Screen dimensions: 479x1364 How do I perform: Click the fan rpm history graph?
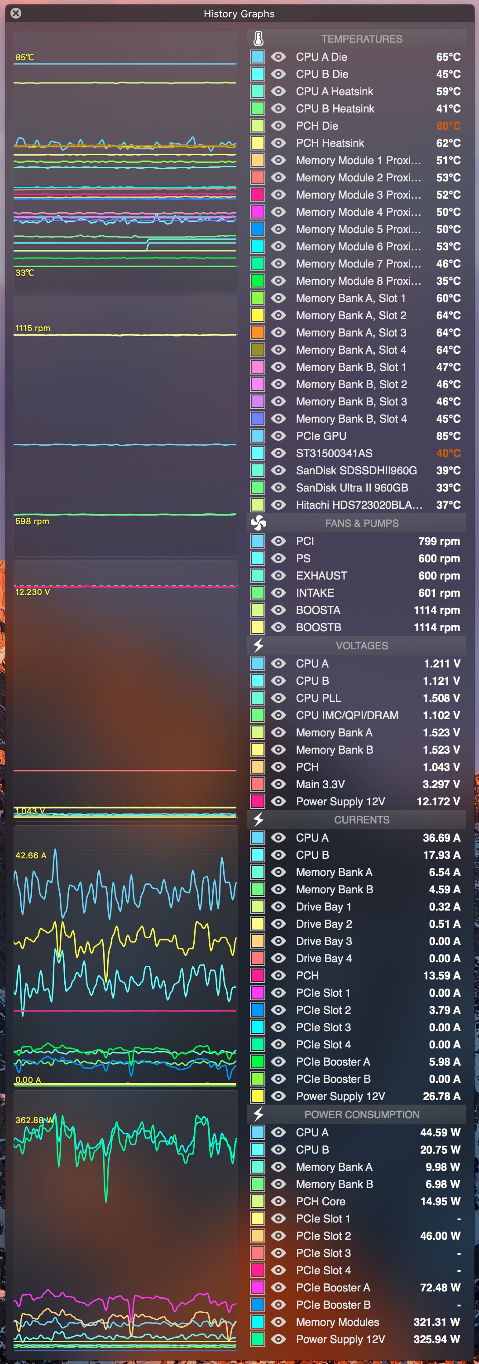(125, 426)
